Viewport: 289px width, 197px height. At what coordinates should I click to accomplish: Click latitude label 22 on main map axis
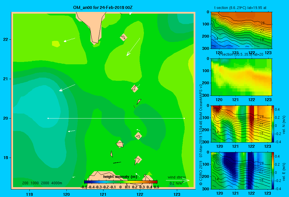(6, 40)
